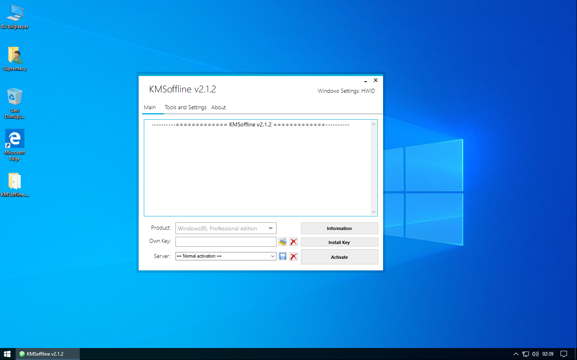Select the Supremacy user folder icon
Screen dimensions: 577x360
coord(15,59)
